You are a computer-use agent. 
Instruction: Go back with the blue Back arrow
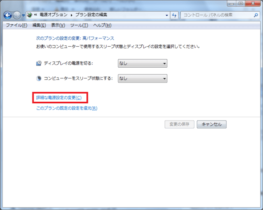[x=8, y=15]
